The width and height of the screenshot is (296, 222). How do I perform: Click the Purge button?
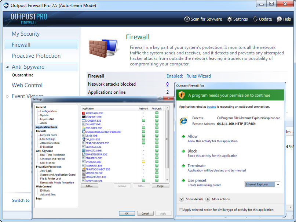click(160, 186)
